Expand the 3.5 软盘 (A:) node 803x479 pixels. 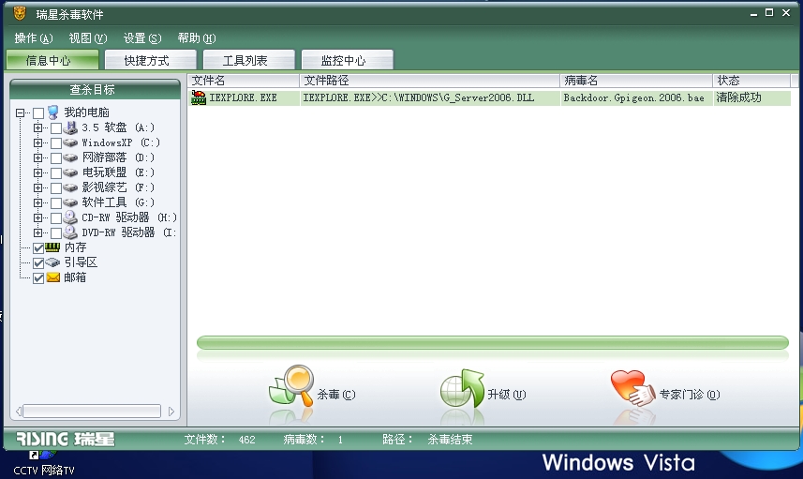point(37,127)
